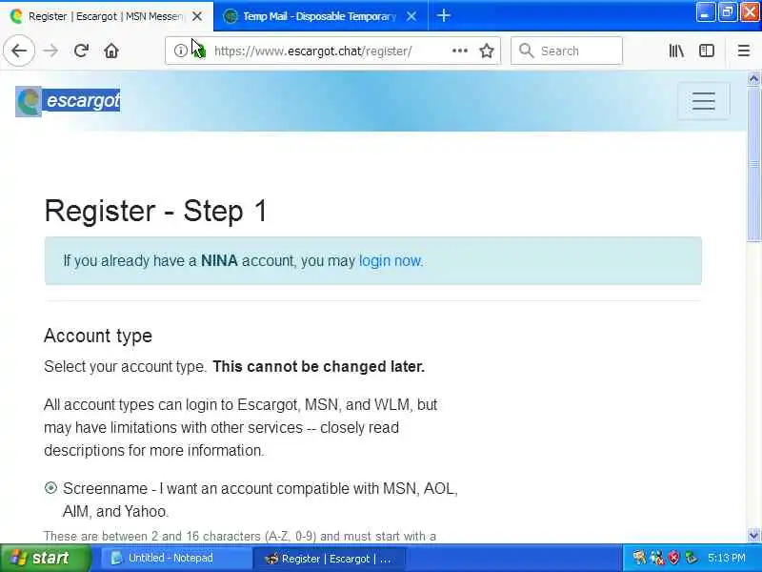
Task: Click the 'Register - Step 1' heading
Action: [156, 211]
